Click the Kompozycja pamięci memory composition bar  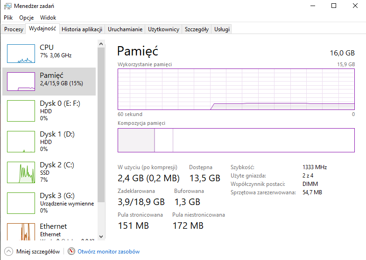click(236, 140)
